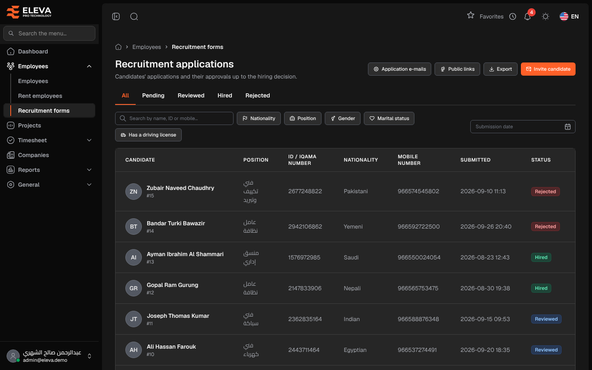Switch to the Rejected tab
This screenshot has width=592, height=370.
pyautogui.click(x=258, y=95)
